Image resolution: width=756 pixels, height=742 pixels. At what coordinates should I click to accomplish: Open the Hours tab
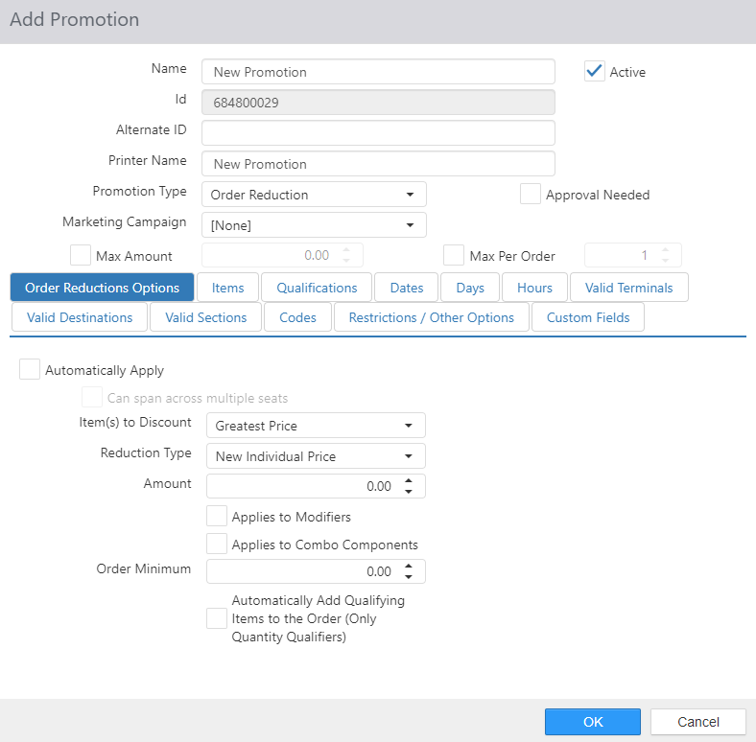[x=534, y=288]
